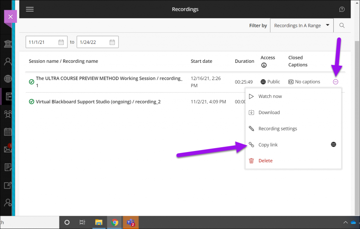Screen dimensions: 360x229
Task: Copy the recording link
Action: tap(268, 144)
